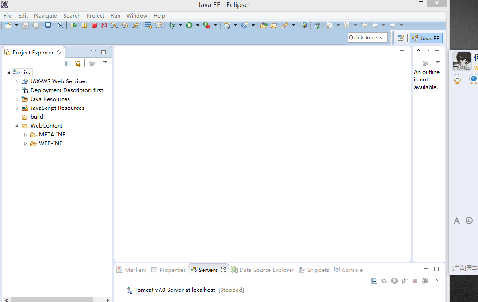Viewport: 478px width, 302px height.
Task: Switch to the Markers tab
Action: [x=132, y=270]
